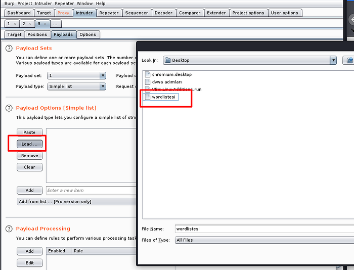The image size is (354, 270).
Task: Click the Paste button
Action: pyautogui.click(x=29, y=132)
